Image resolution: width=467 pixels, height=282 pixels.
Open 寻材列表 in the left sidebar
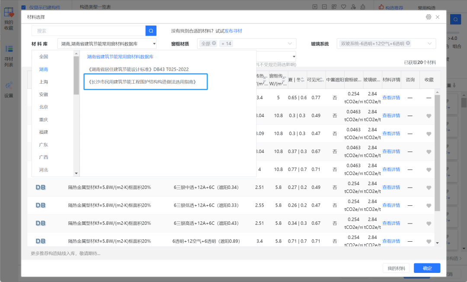click(9, 56)
